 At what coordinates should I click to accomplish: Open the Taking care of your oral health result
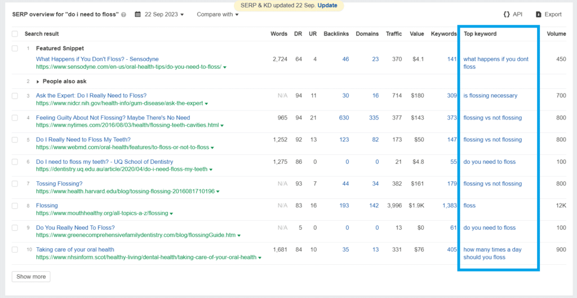pyautogui.click(x=75, y=250)
